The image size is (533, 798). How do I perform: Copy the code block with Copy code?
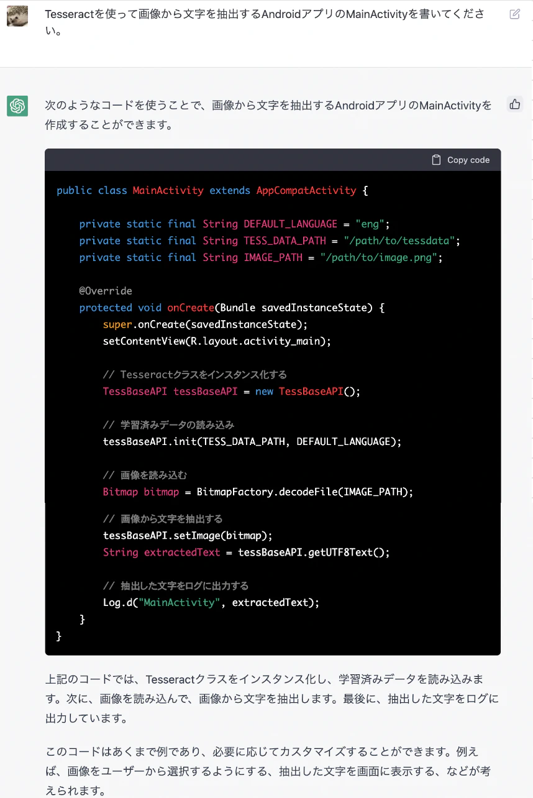point(461,160)
